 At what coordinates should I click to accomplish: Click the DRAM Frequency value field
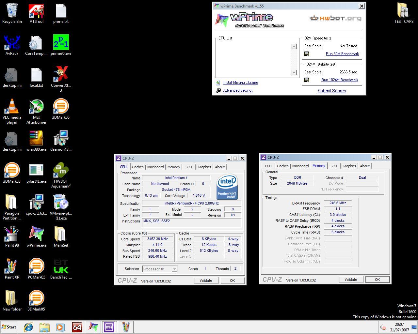338,203
